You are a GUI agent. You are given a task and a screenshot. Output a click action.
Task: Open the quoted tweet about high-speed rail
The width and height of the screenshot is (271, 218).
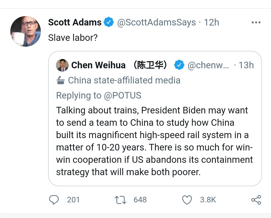(154, 141)
